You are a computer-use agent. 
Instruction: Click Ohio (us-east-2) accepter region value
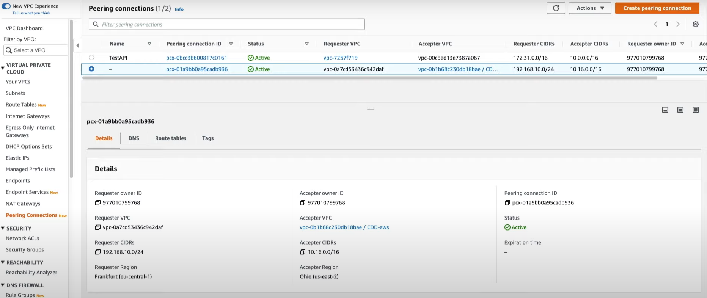tap(319, 277)
